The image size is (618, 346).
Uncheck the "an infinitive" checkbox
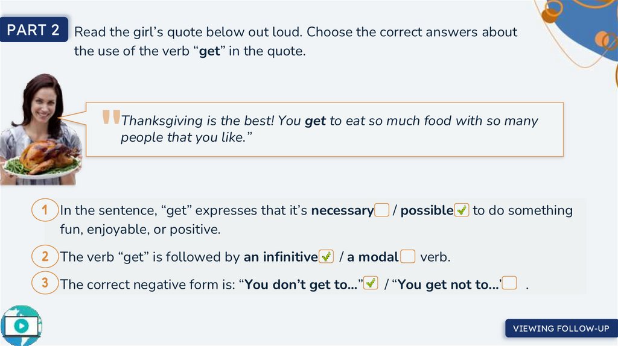click(326, 257)
